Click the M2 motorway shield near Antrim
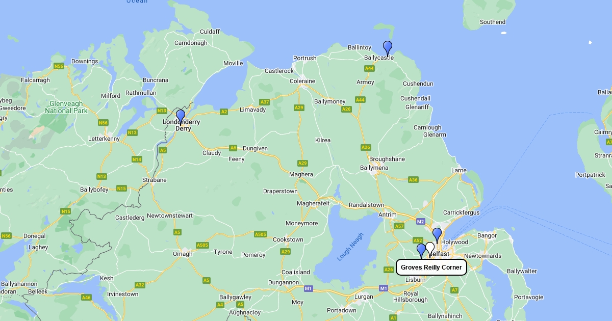 click(420, 222)
